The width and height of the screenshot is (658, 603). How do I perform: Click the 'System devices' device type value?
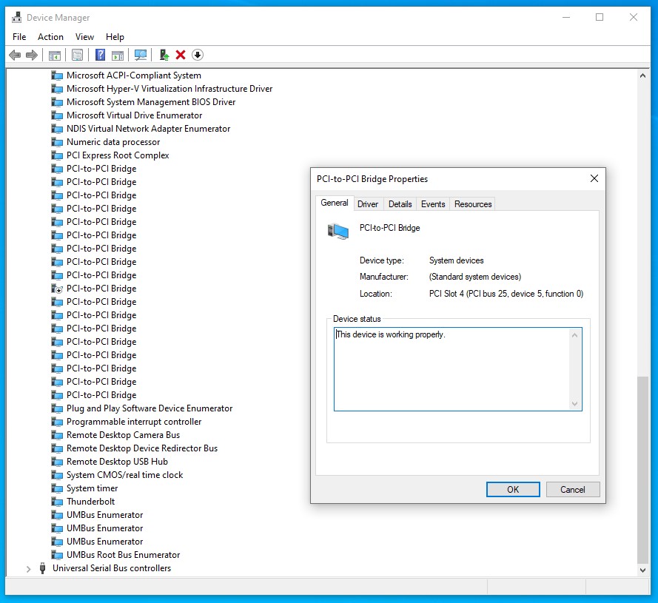pyautogui.click(x=456, y=260)
